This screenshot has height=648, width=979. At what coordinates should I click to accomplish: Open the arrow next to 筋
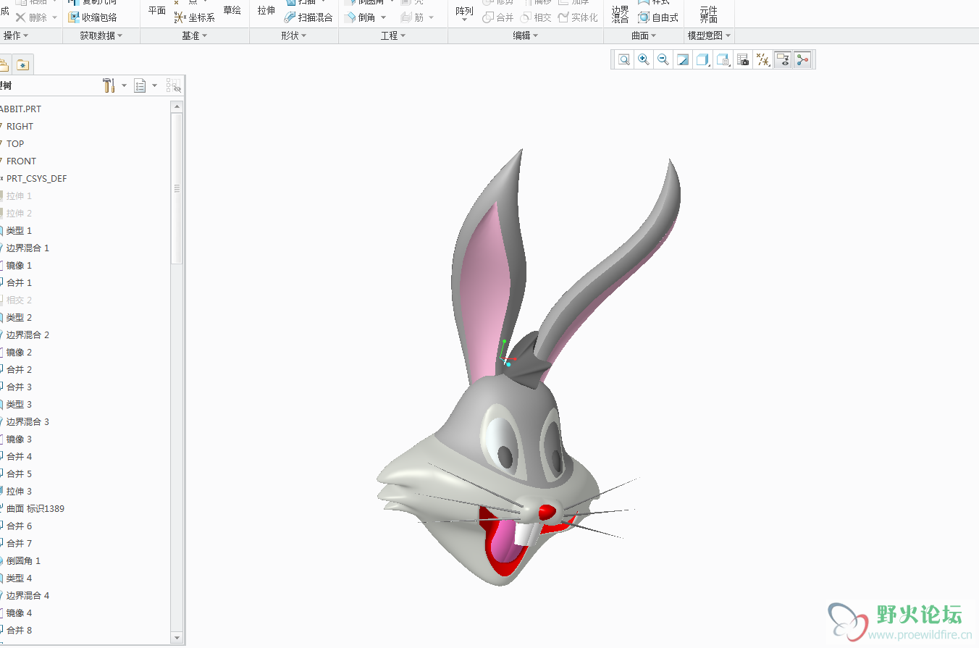432,17
